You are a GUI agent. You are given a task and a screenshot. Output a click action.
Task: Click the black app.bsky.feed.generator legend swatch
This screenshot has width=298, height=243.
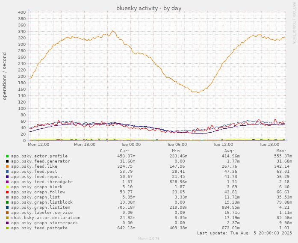tap(7, 161)
